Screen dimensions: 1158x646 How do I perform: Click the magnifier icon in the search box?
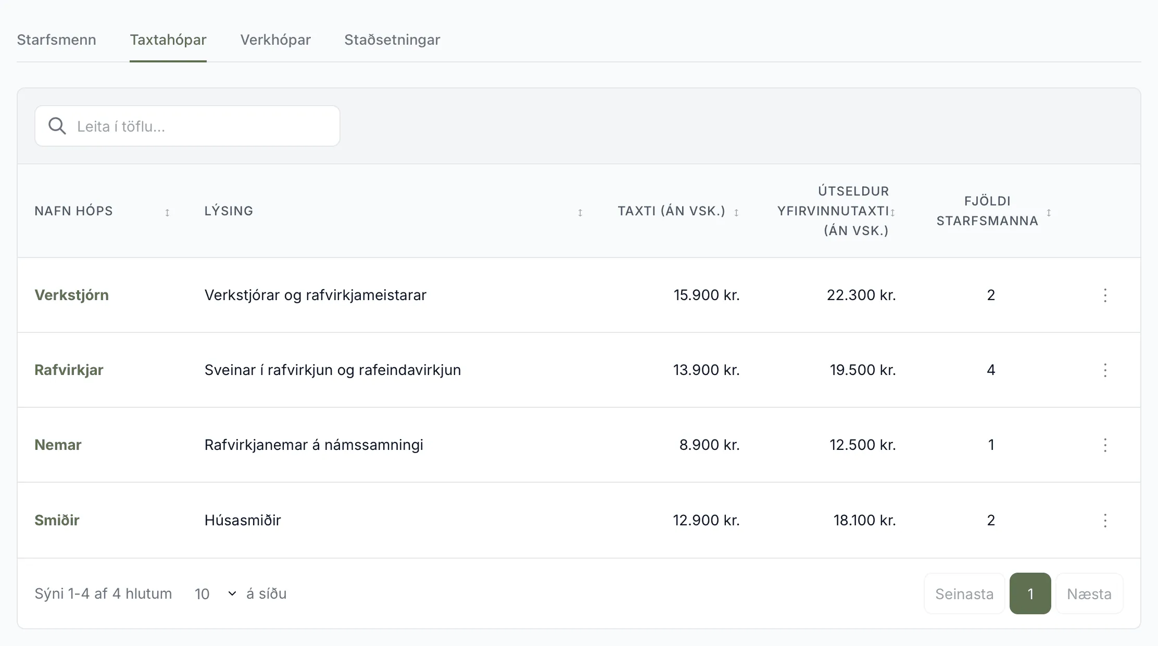click(x=57, y=126)
